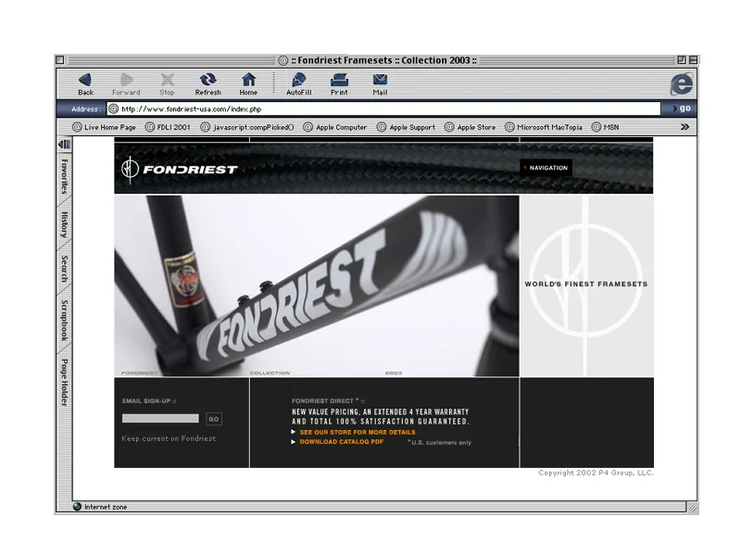The image size is (741, 556).
Task: Open Mail from the toolbar
Action: (x=380, y=84)
